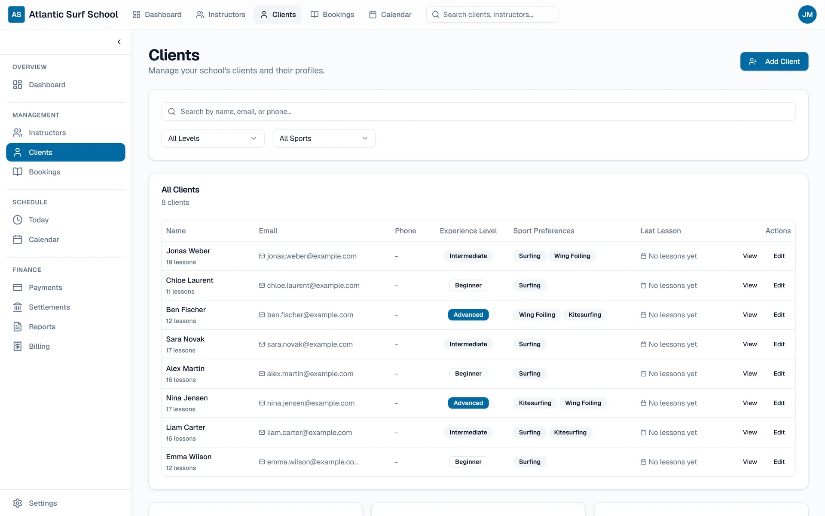Open the All Sports dropdown

(x=324, y=138)
